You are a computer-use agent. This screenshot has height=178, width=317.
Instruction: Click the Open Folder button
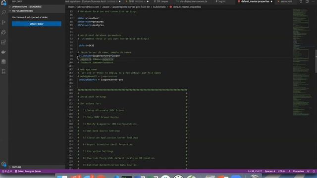[x=37, y=24]
